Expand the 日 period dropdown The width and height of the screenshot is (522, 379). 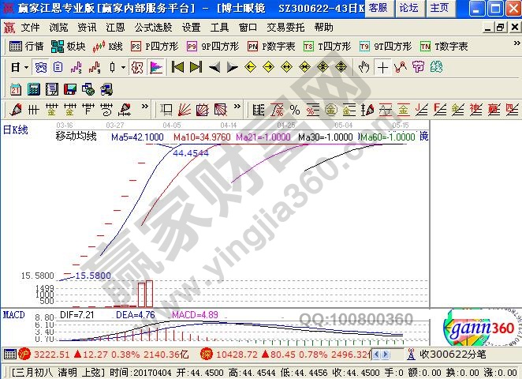26,68
